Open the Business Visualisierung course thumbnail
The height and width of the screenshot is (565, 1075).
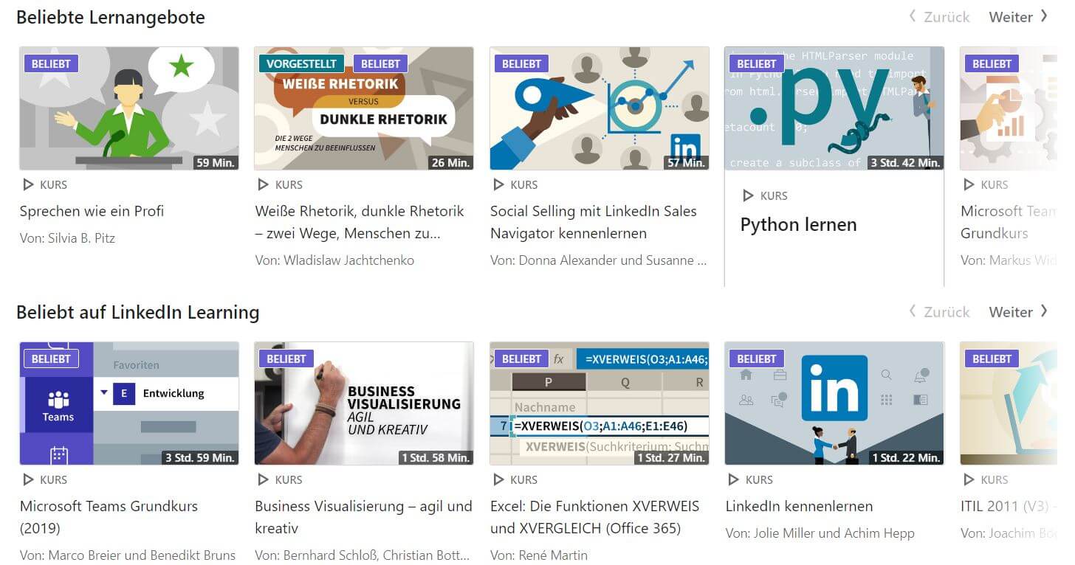pyautogui.click(x=364, y=403)
